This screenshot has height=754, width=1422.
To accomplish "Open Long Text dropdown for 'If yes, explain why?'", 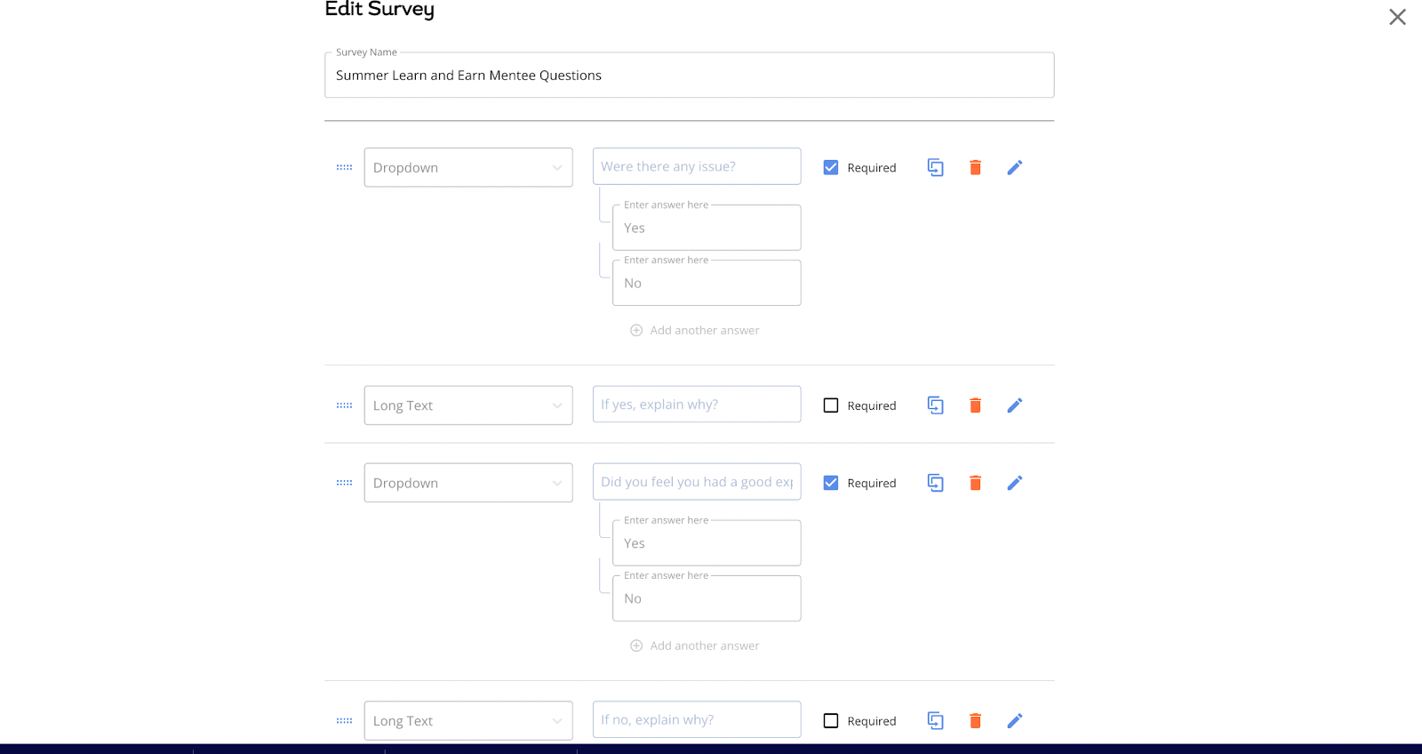I will (x=467, y=405).
